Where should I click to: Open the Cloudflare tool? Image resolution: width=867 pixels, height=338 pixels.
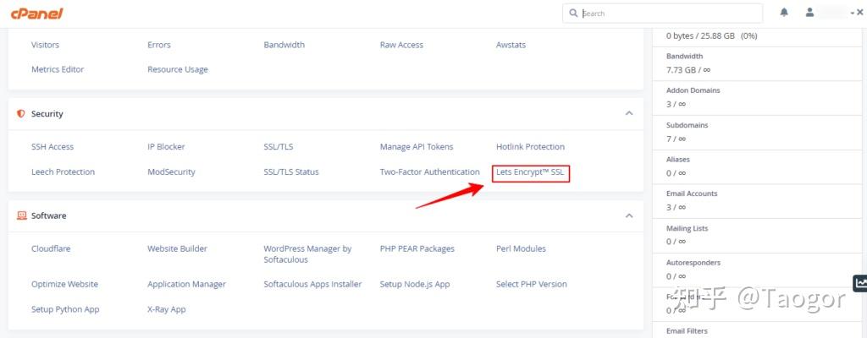point(50,249)
